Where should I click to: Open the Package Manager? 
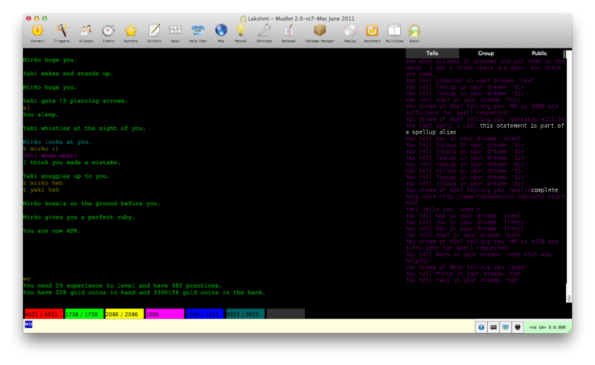(320, 31)
